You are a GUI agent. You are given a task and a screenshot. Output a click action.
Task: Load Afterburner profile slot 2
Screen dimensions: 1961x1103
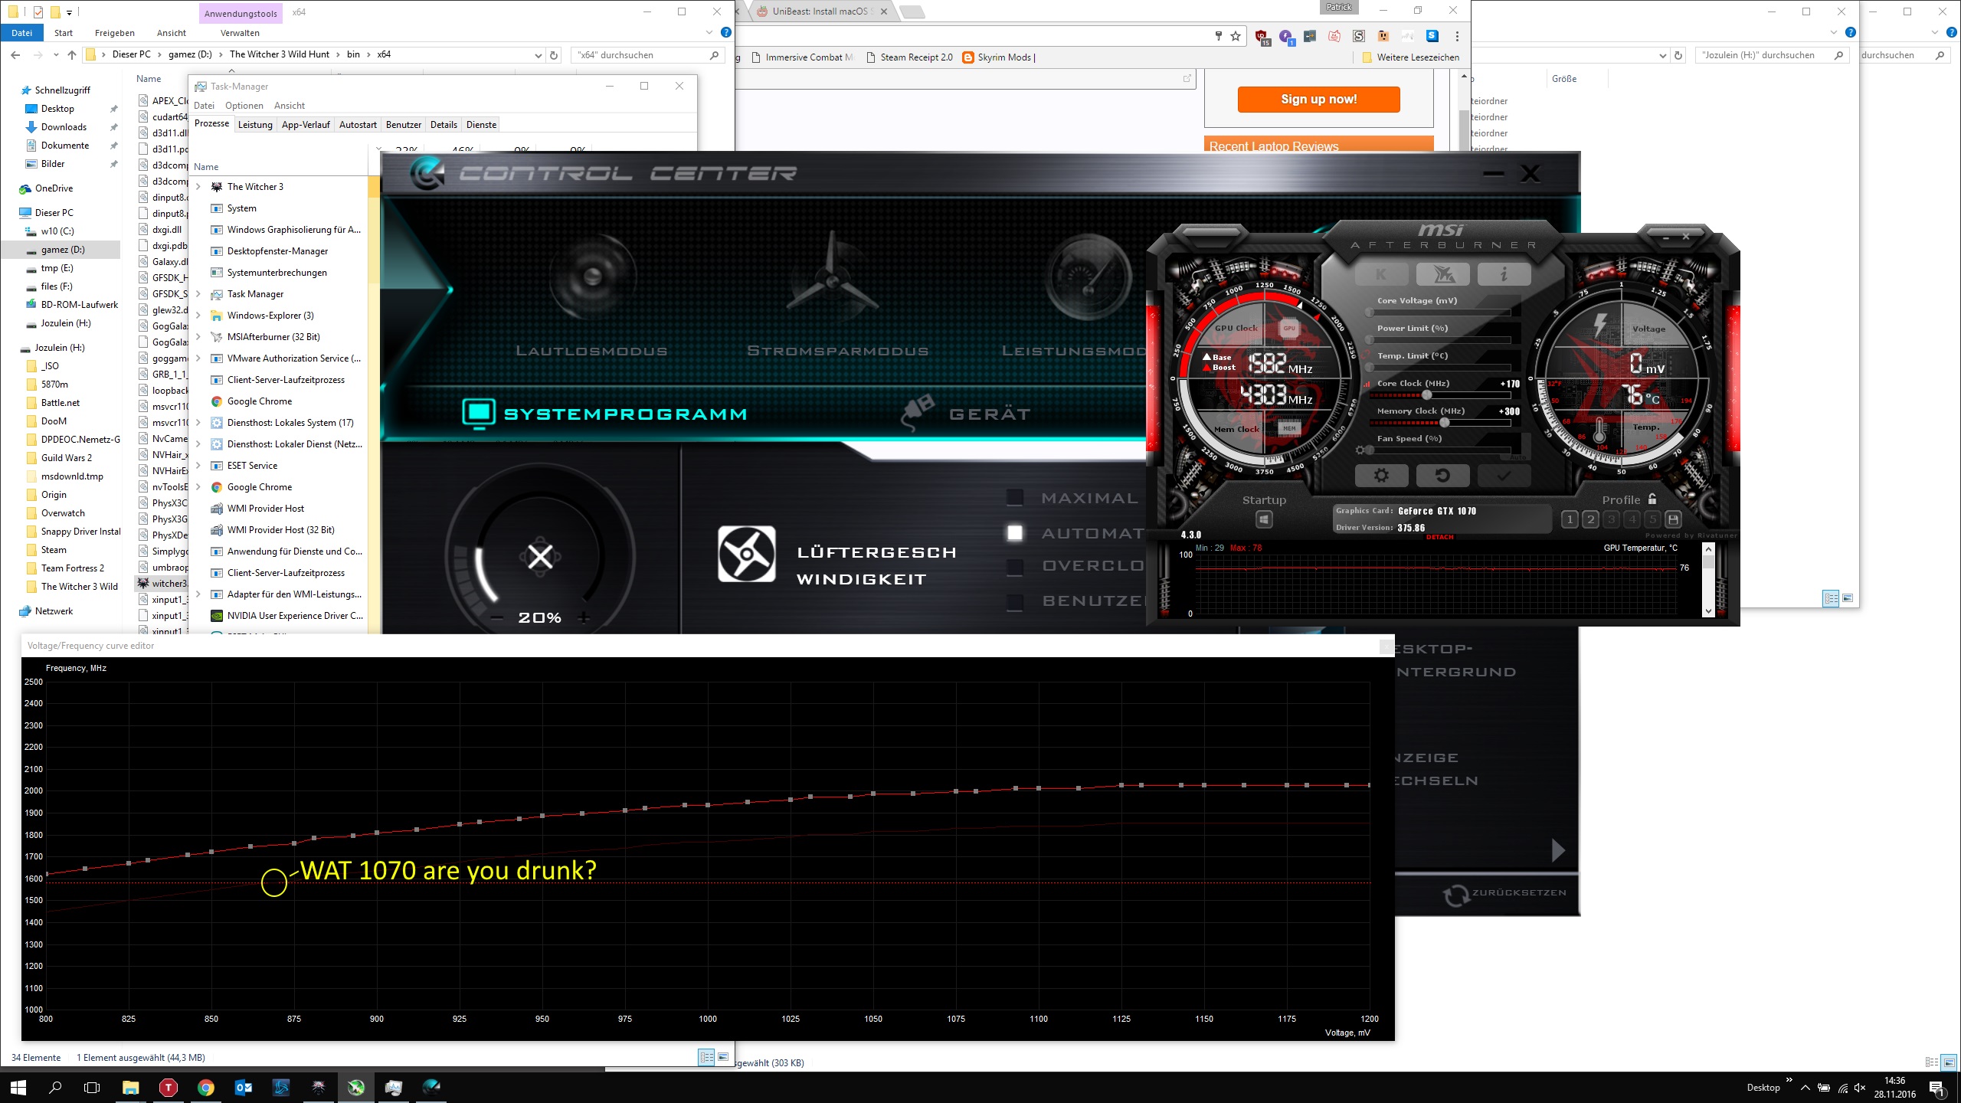[1590, 519]
